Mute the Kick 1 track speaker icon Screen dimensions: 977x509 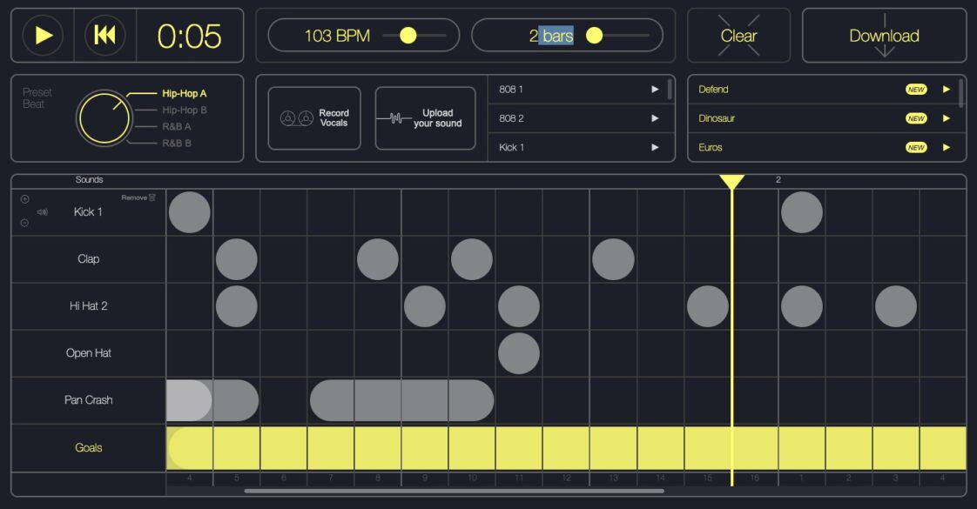(42, 211)
